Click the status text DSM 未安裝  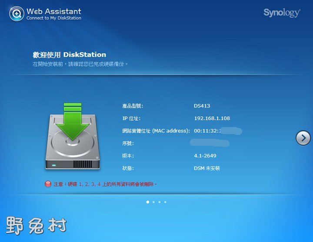[207, 168]
